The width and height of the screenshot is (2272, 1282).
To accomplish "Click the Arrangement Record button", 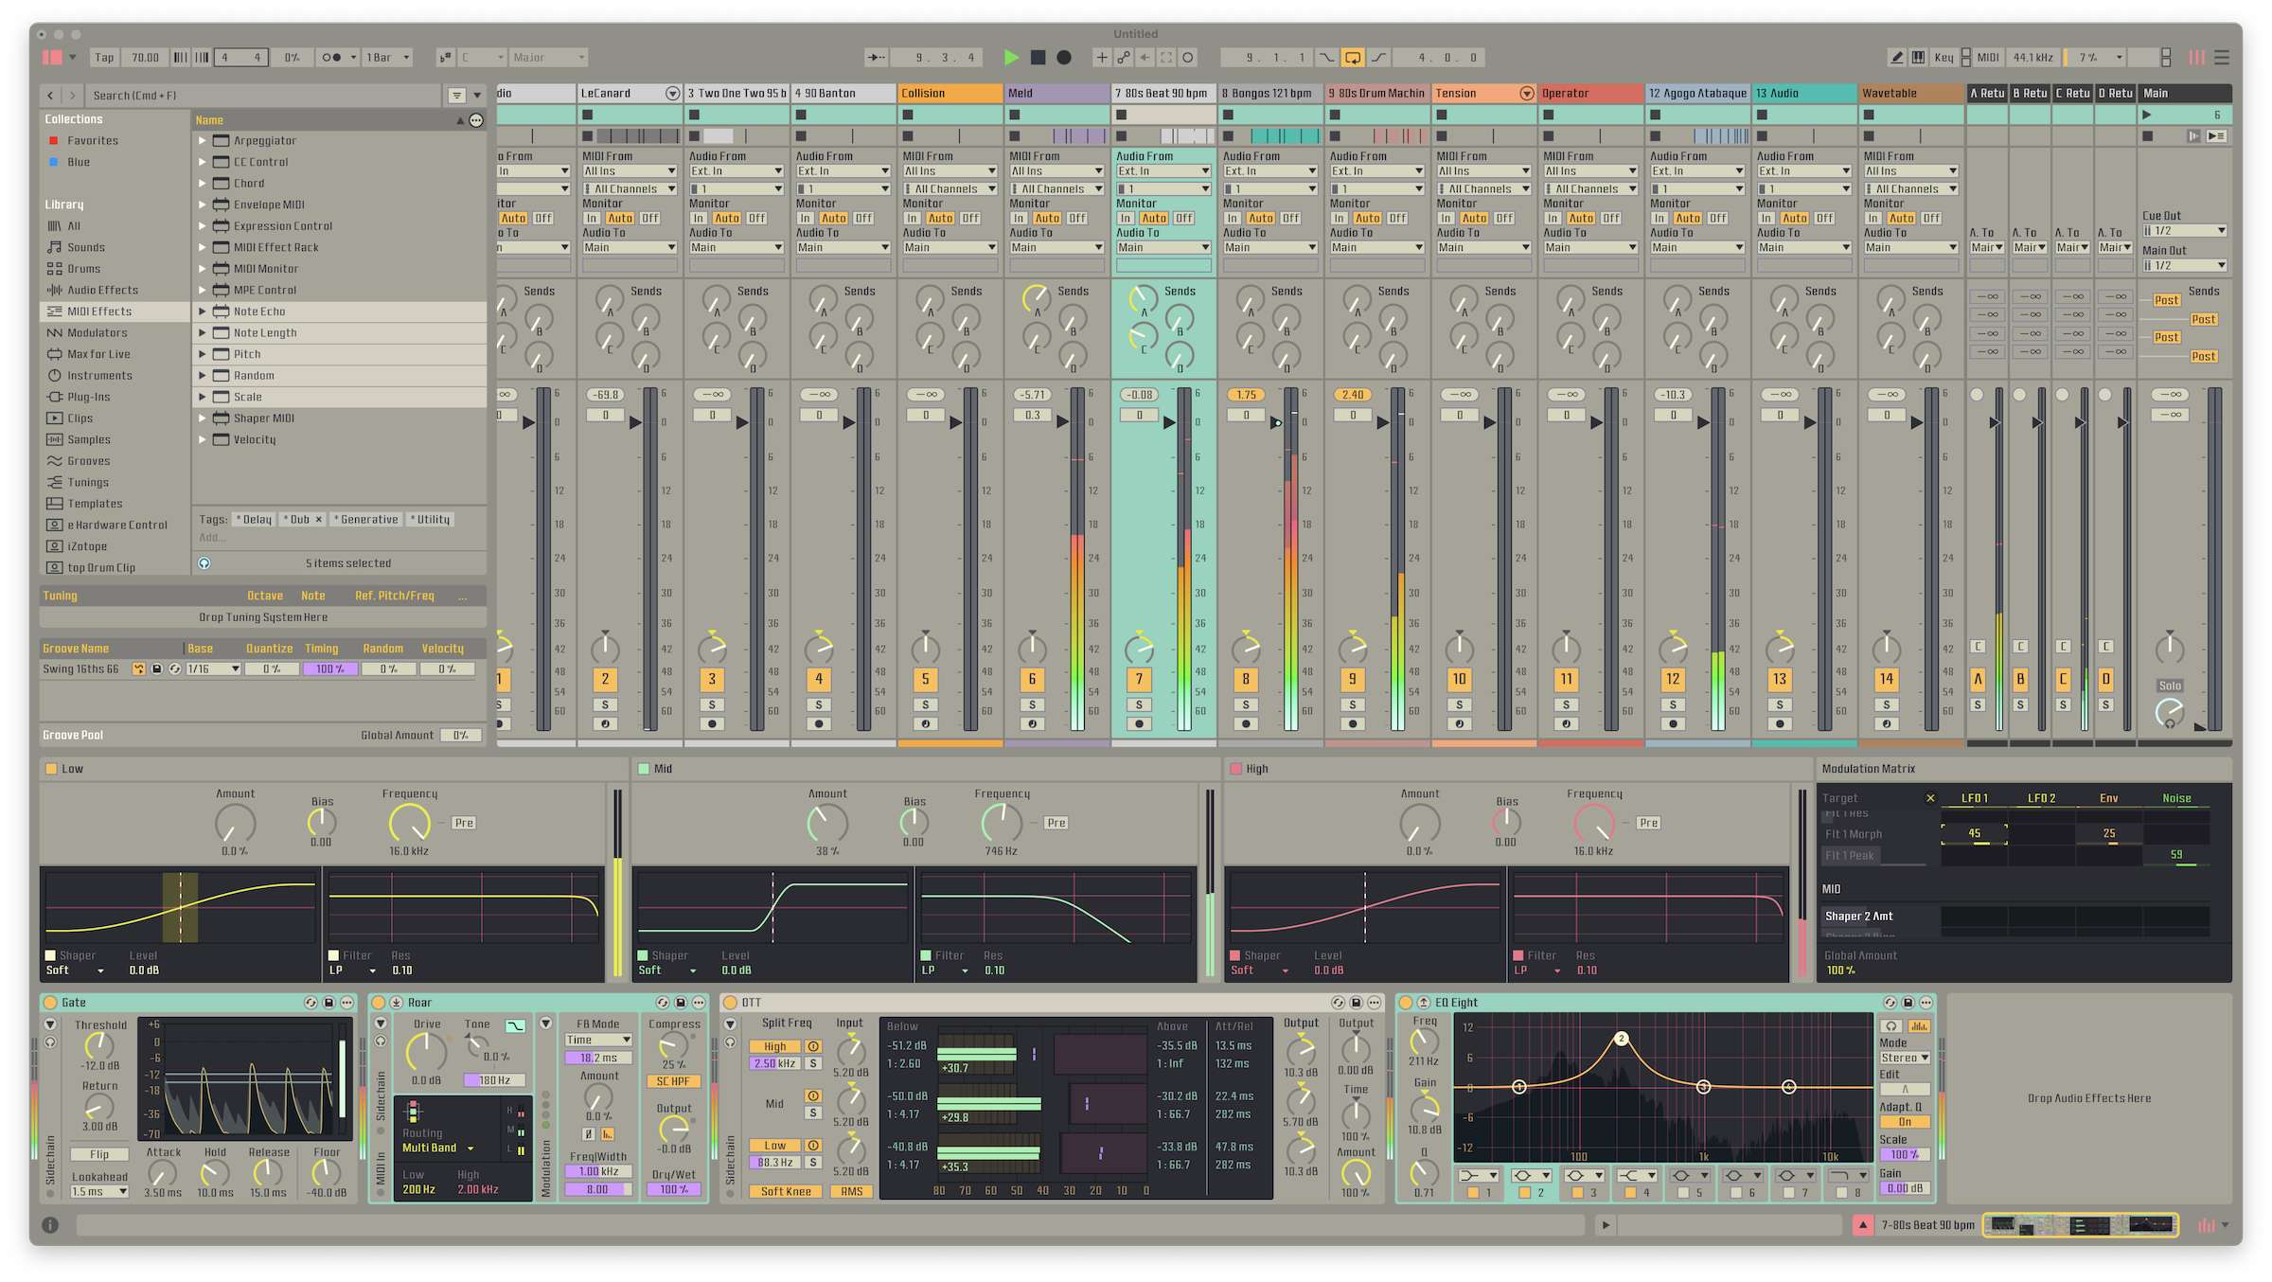I will (1064, 58).
